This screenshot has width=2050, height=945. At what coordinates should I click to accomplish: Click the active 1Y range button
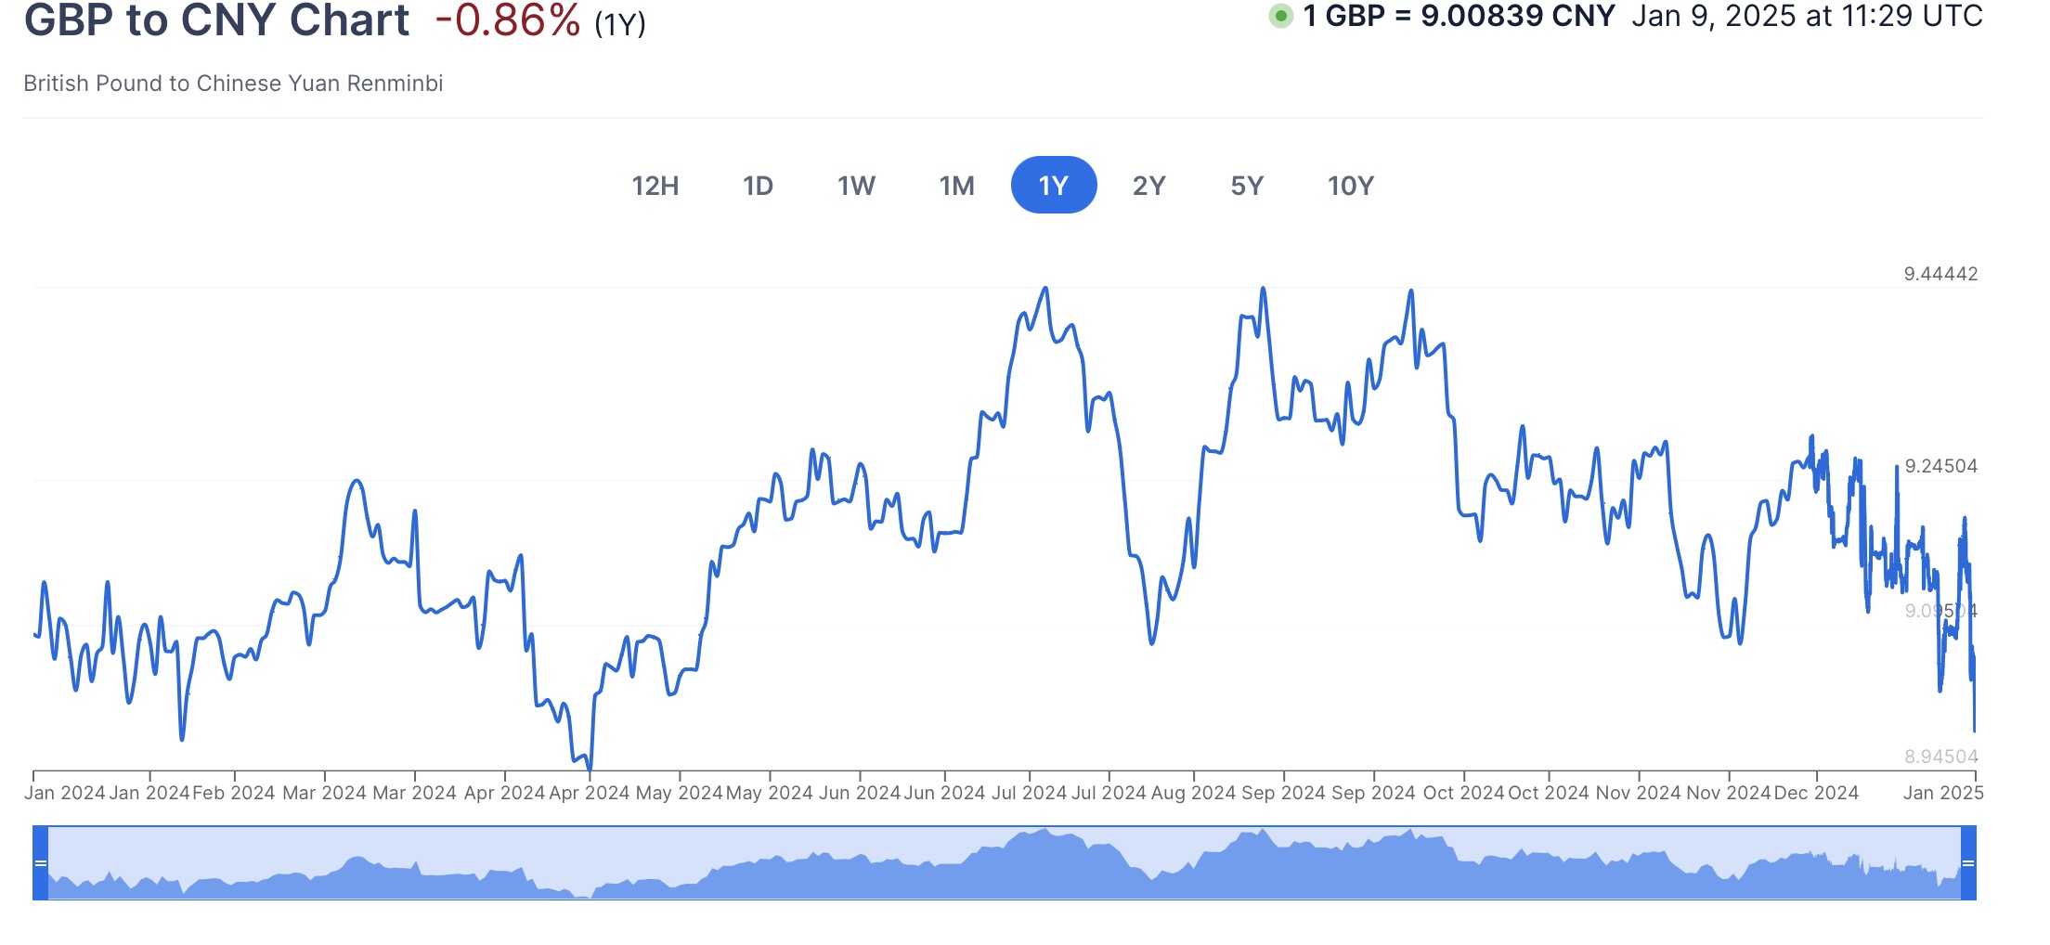[x=1054, y=186]
